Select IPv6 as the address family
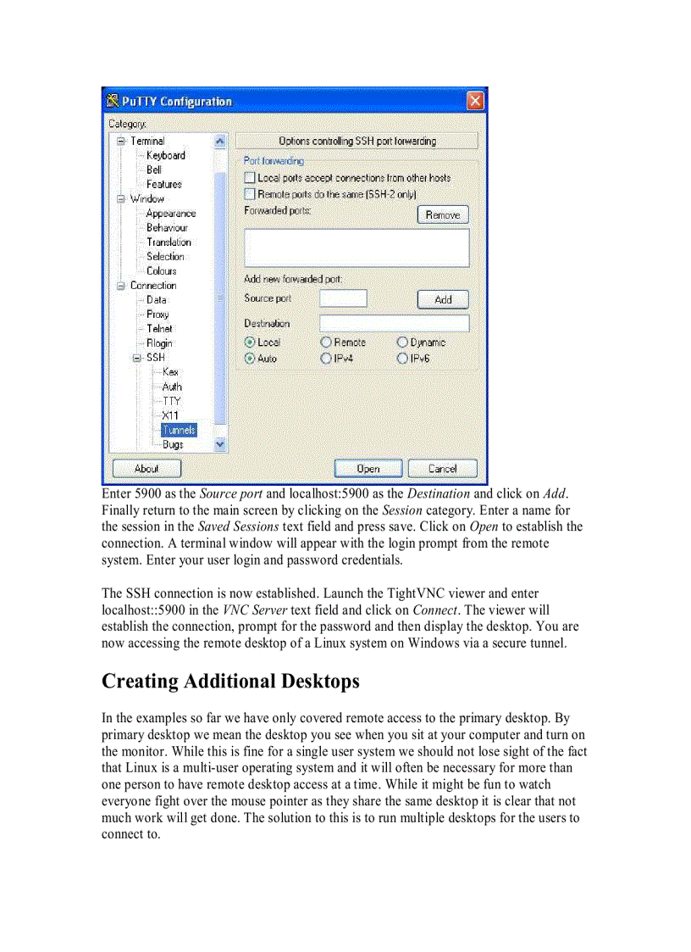The width and height of the screenshot is (691, 952). (401, 358)
